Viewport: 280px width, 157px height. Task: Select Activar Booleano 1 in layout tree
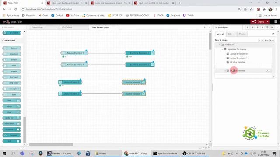tap(238, 58)
